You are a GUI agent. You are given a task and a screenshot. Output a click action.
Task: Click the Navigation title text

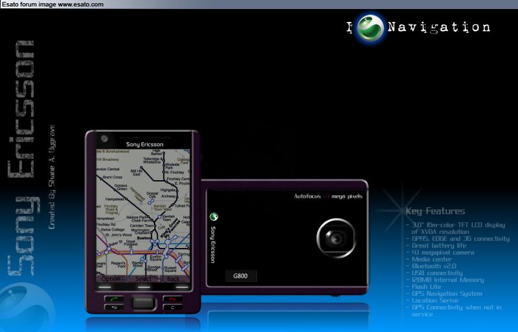pos(439,27)
